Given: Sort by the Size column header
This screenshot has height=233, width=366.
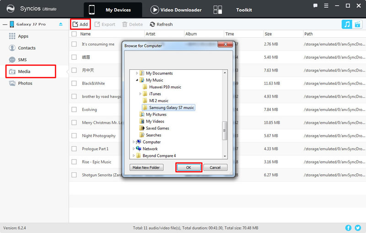Looking at the screenshot, I should pos(268,34).
